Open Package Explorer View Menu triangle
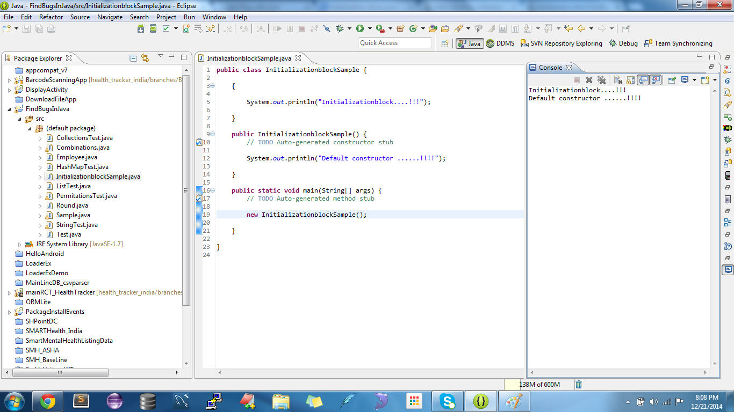The height and width of the screenshot is (412, 734). pos(160,56)
